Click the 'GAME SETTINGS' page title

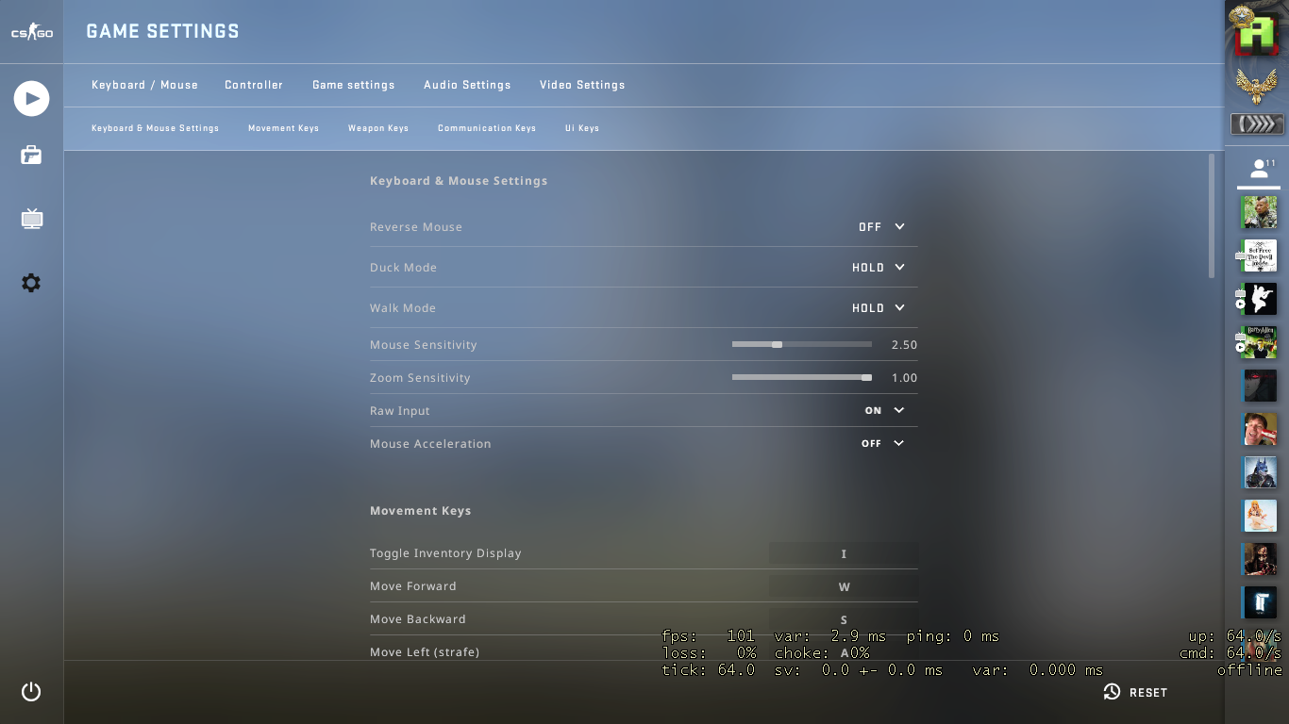pyautogui.click(x=163, y=31)
